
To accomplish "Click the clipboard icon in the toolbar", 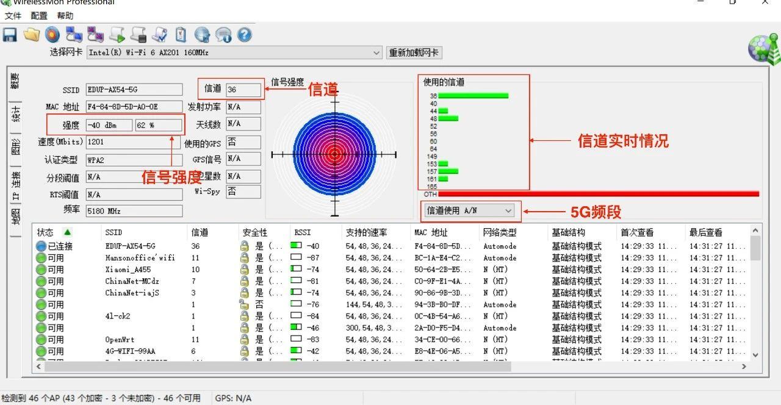I will 181,35.
